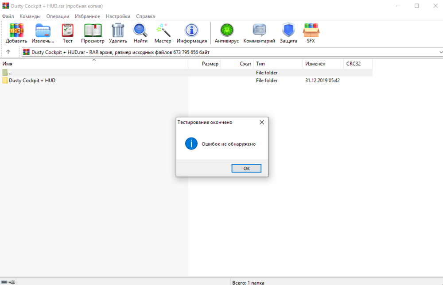Open the address bar history dropdown

pyautogui.click(x=440, y=52)
